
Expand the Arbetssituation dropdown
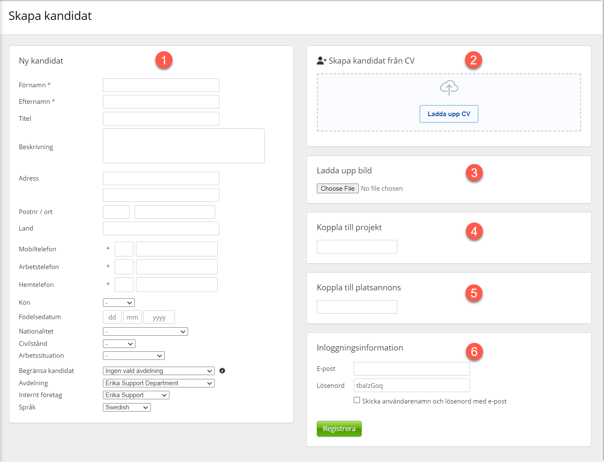[134, 356]
